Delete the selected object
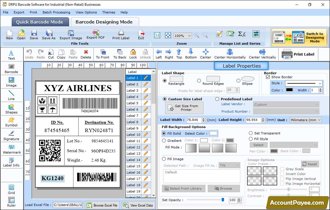This screenshot has width=330, height=210. pyautogui.click(x=86, y=54)
